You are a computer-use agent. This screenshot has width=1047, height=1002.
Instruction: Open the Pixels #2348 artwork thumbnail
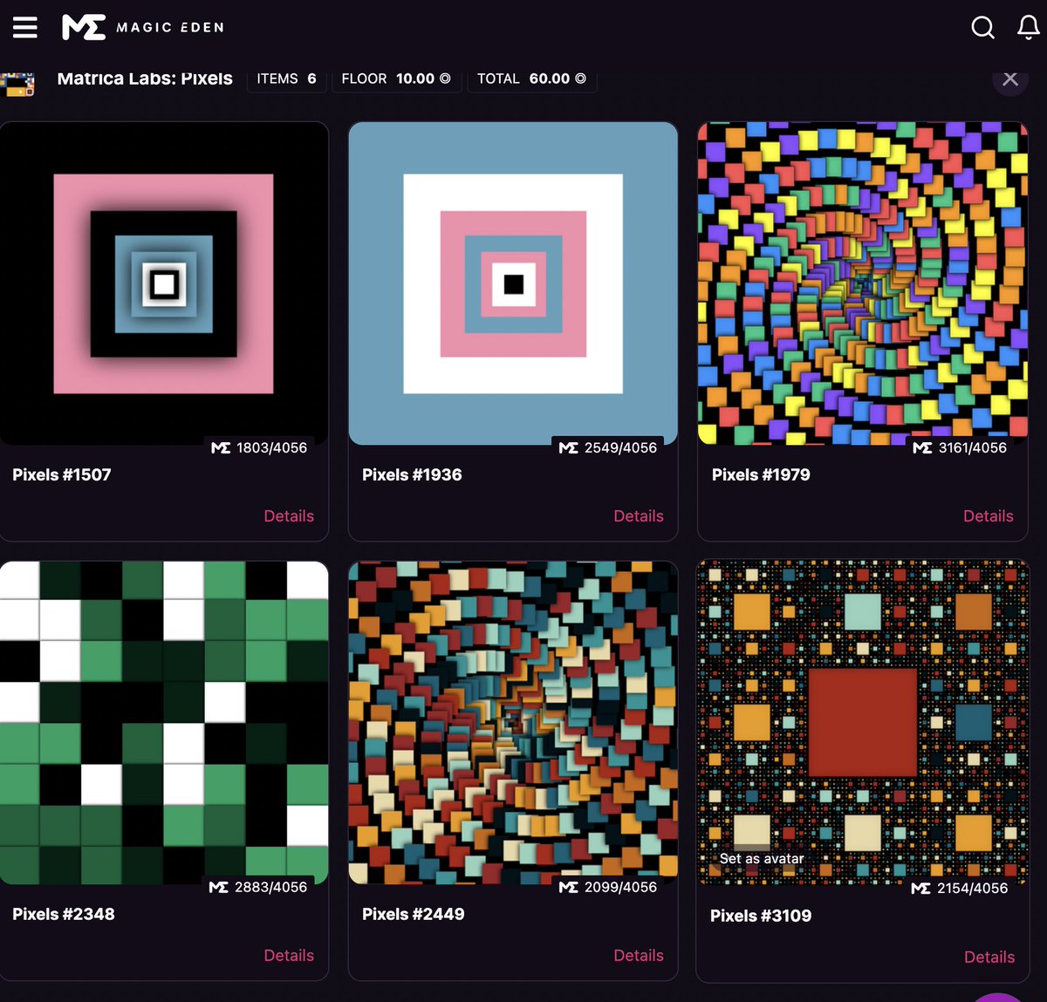(164, 723)
